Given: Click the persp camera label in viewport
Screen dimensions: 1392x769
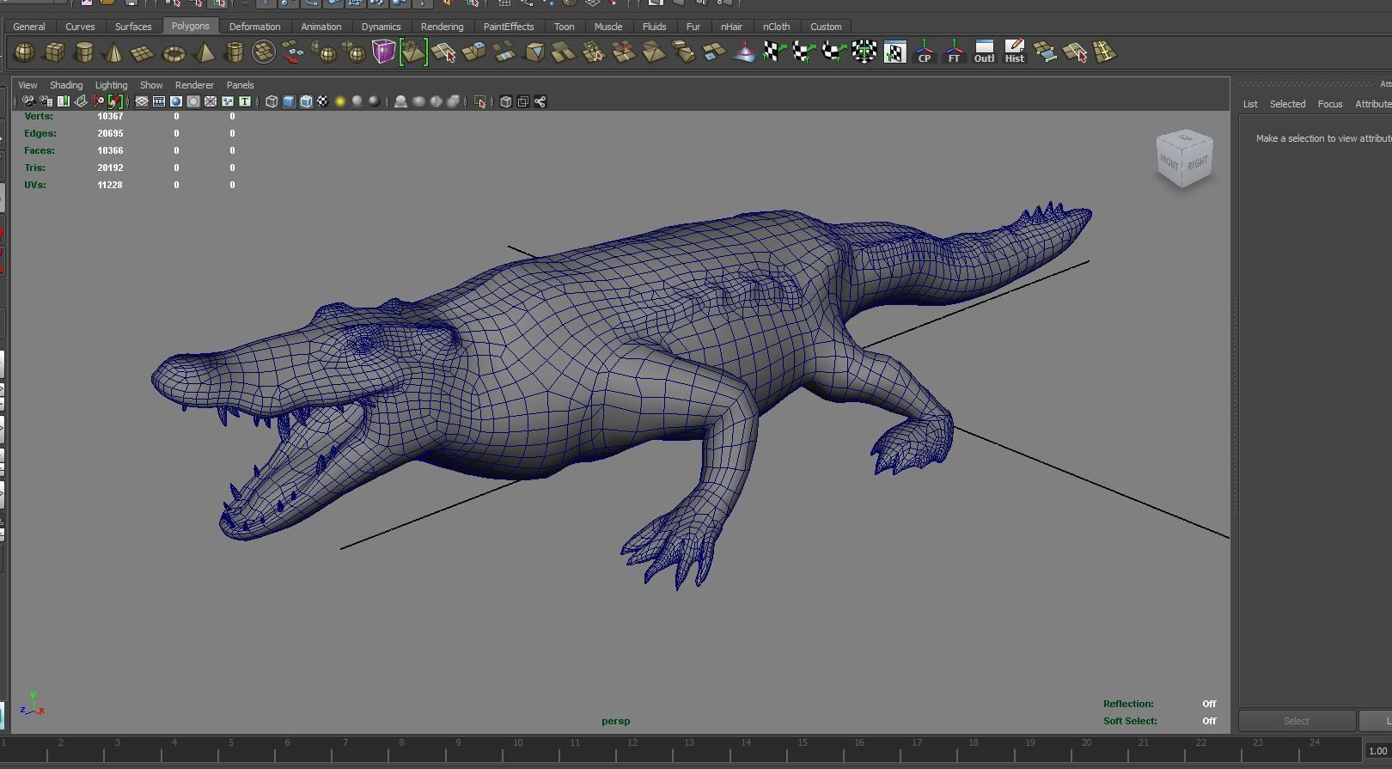Looking at the screenshot, I should pos(615,721).
